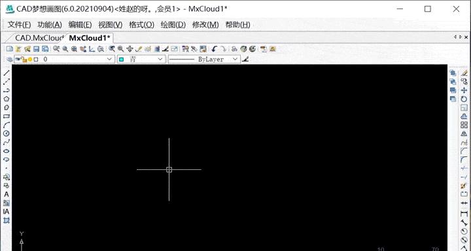471x251 pixels.
Task: Open the 绘图(D) menu
Action: pyautogui.click(x=173, y=25)
